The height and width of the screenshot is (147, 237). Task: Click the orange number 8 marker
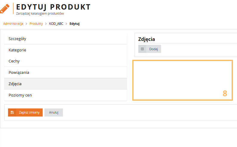point(225,94)
